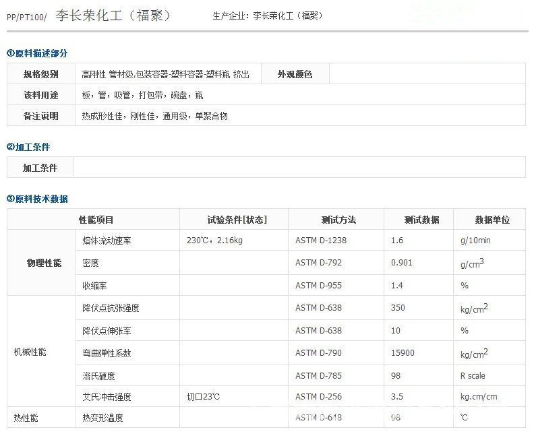Click the ASTM D-648 method cell
534x442 pixels.
[336, 418]
